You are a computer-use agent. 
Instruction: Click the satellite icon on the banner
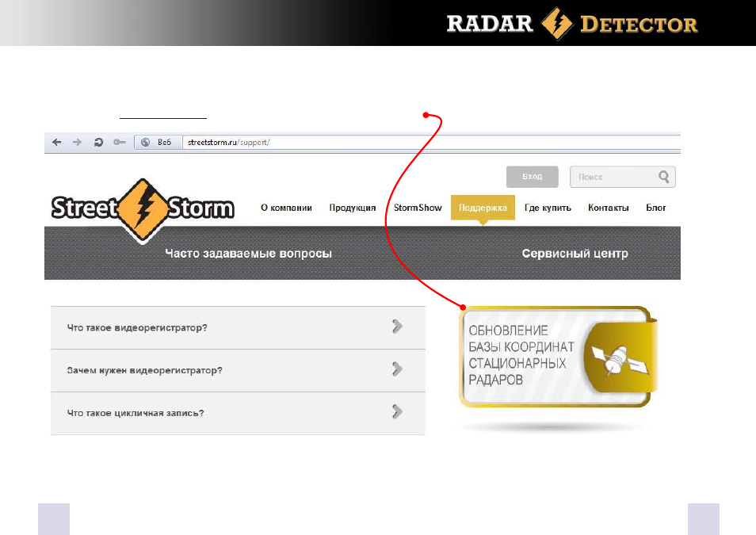(620, 360)
